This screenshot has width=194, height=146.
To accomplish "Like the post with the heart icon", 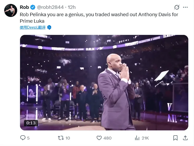I will click(99, 138).
